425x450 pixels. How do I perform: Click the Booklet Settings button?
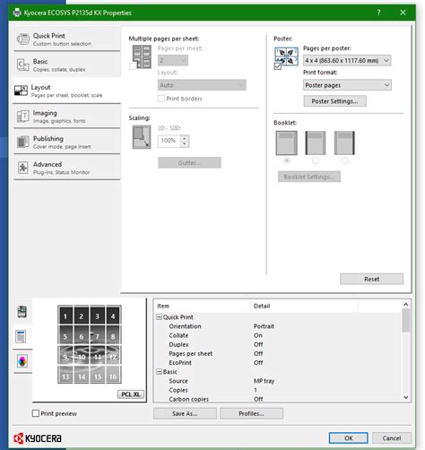click(x=309, y=177)
